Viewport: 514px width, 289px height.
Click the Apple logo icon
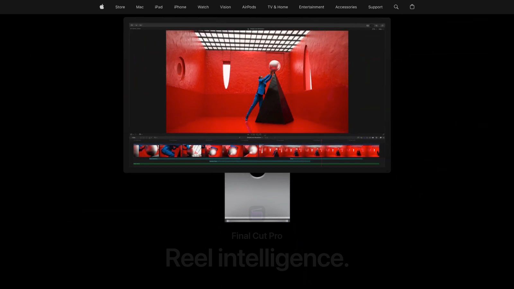[x=102, y=7]
